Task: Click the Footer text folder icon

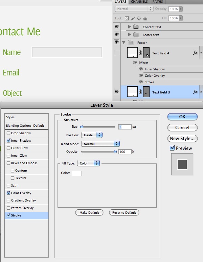Action: click(136, 35)
